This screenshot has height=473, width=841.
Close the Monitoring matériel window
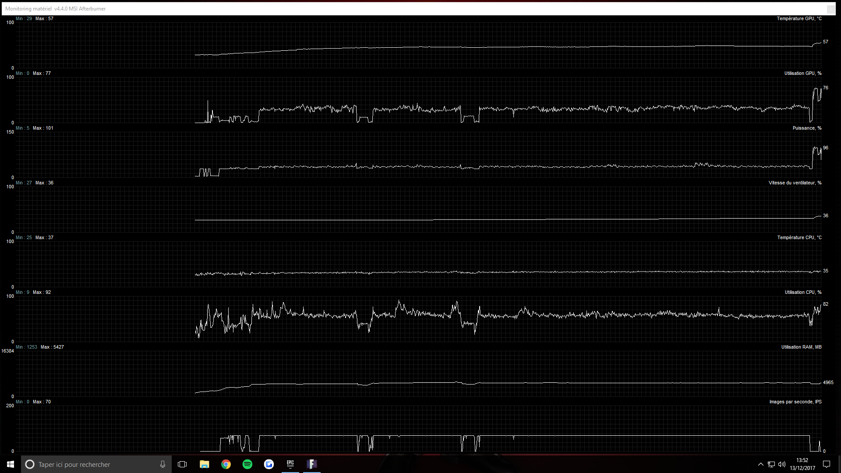pyautogui.click(x=830, y=9)
